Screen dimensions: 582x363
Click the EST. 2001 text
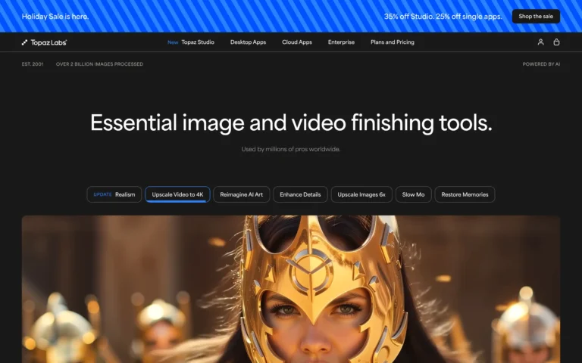pyautogui.click(x=33, y=64)
